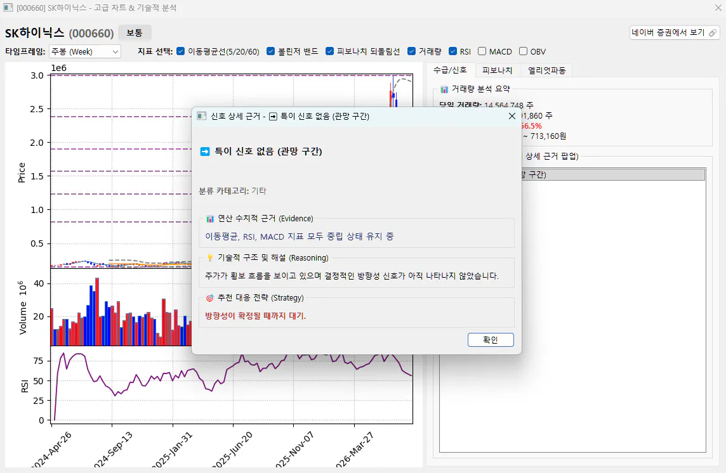The image size is (726, 473).
Task: Disable the 피보나치 되돌림선 checkbox
Action: [329, 51]
